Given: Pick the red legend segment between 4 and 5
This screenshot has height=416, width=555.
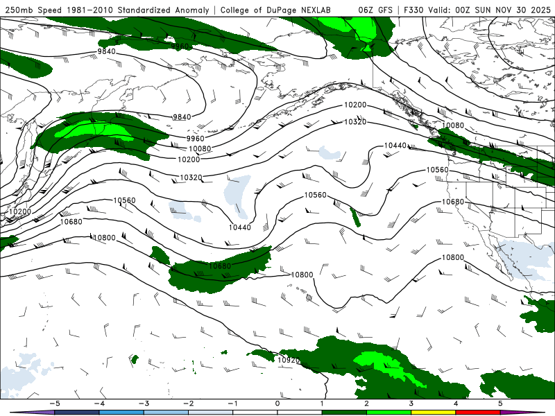Looking at the screenshot, I should (x=478, y=413).
